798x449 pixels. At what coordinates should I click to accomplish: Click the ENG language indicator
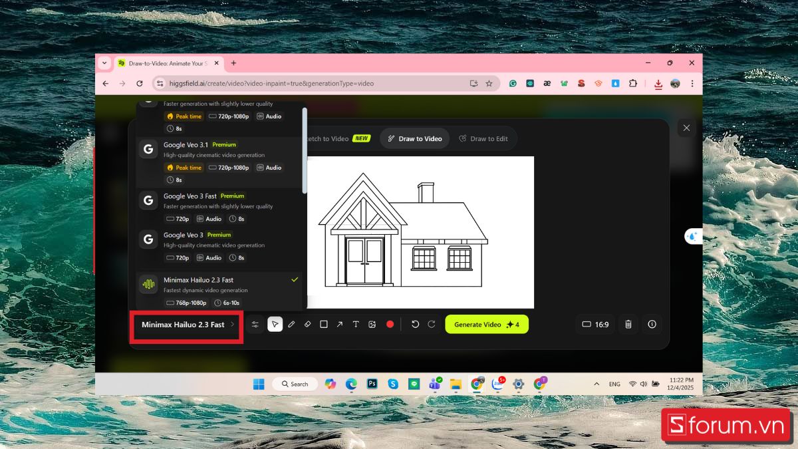pyautogui.click(x=614, y=384)
